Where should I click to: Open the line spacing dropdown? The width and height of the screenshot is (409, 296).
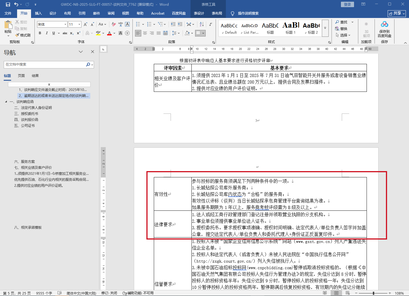pos(176,33)
